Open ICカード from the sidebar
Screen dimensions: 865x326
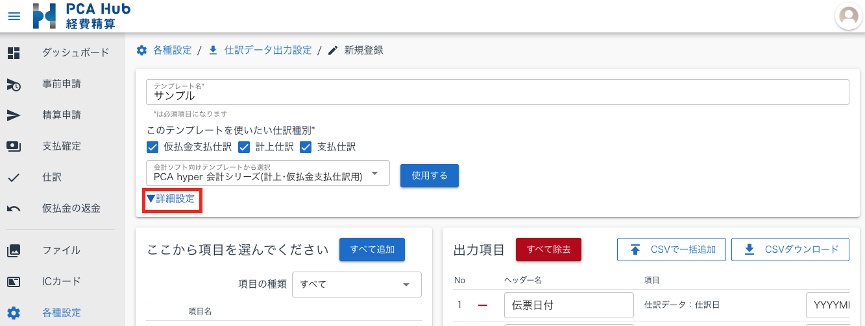point(62,281)
